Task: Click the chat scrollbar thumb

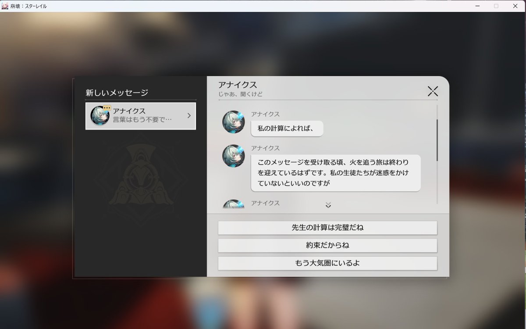Action: 437,140
